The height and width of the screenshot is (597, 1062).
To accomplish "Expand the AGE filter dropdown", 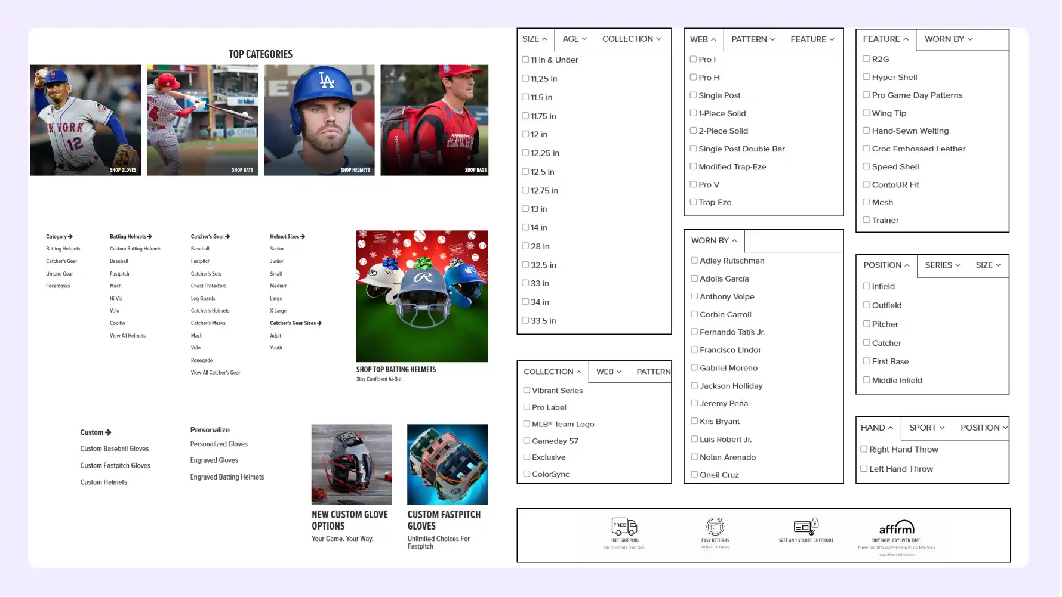I will point(575,39).
